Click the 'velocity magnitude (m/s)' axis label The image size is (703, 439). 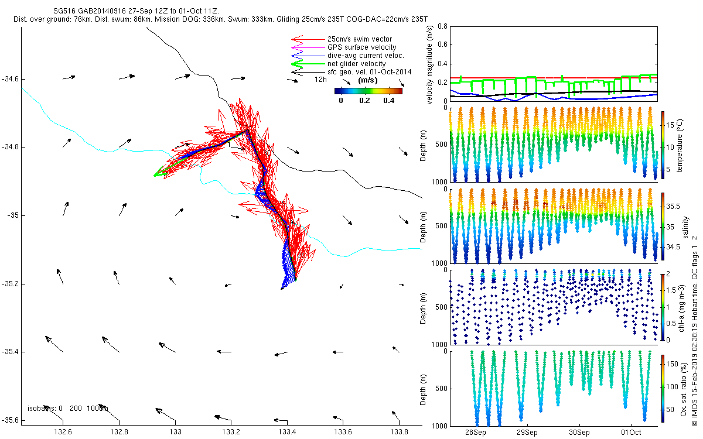[430, 64]
